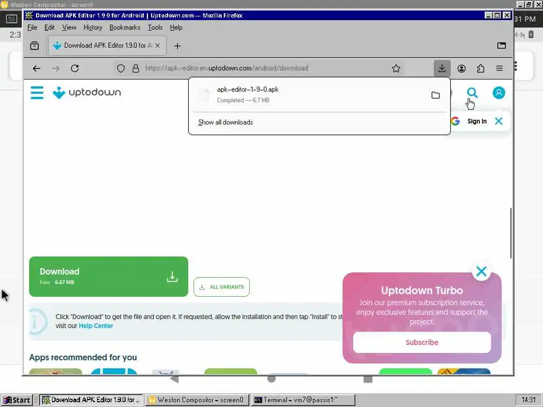Click Sign in with Google
Image resolution: width=543 pixels, height=407 pixels.
[477, 121]
